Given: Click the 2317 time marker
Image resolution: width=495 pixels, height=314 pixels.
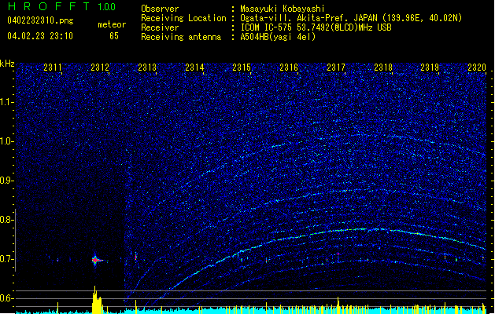Looking at the screenshot, I should coord(336,68).
